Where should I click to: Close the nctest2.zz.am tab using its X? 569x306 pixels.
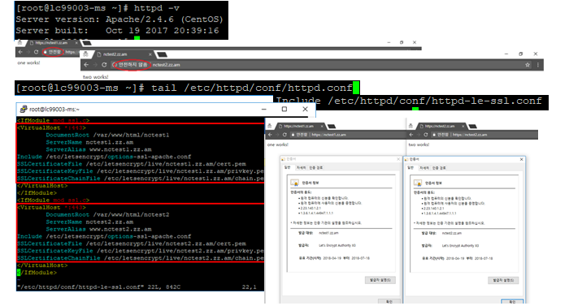click(150, 54)
